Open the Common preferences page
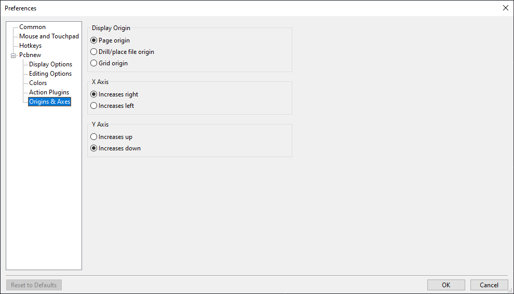The width and height of the screenshot is (514, 294). [33, 27]
